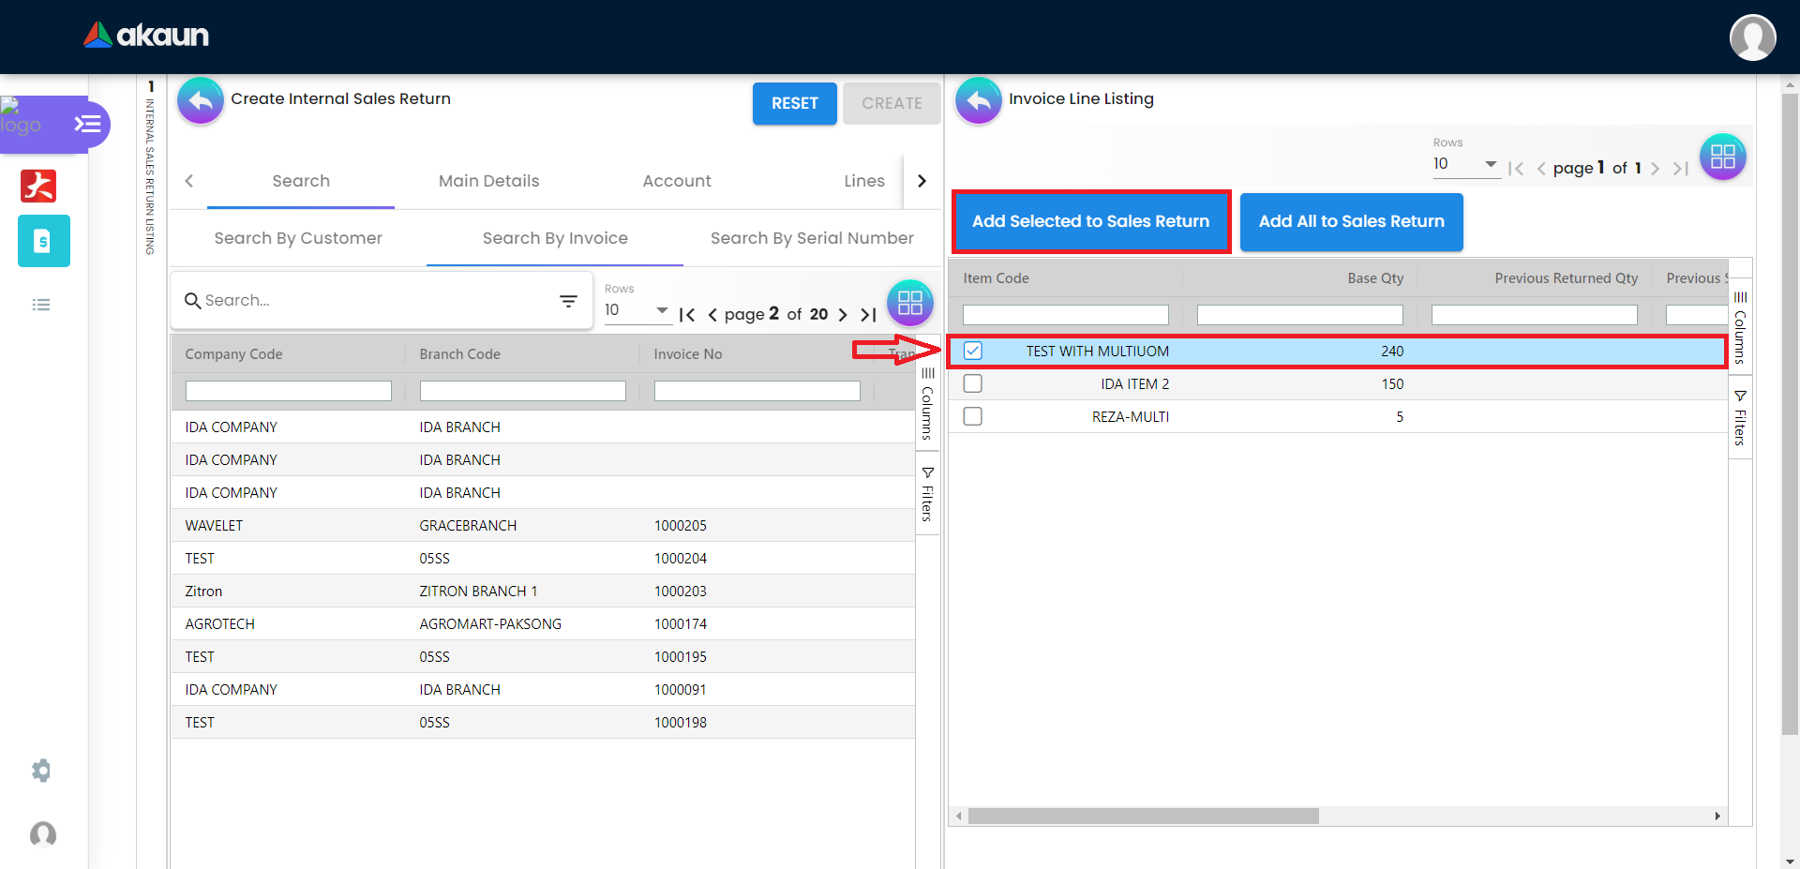Open the user avatar in top-right corner
Screen dimensions: 1800x869
coord(1751,37)
